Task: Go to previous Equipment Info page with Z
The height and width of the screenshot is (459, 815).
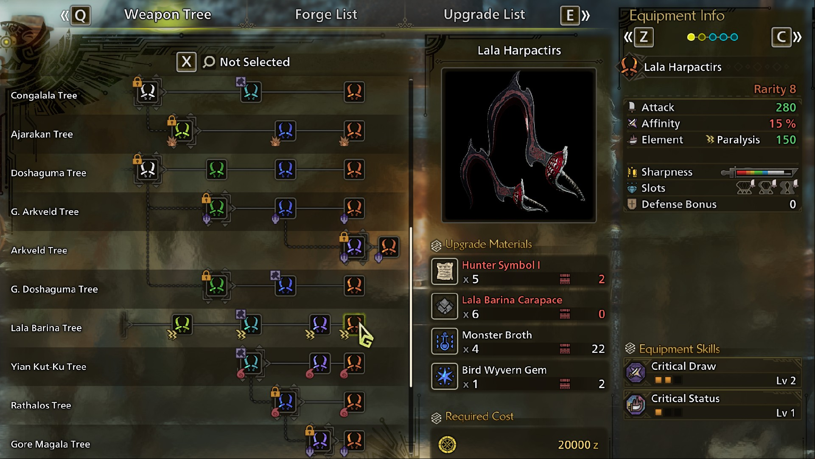Action: tap(644, 37)
